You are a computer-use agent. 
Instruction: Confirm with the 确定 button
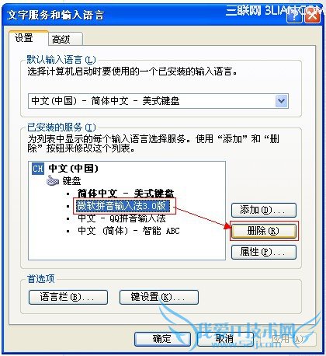point(162,339)
